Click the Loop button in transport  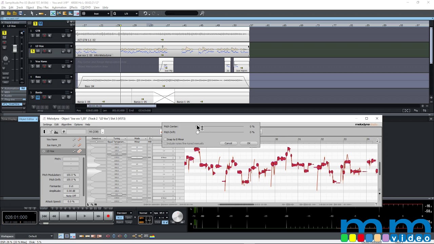pyautogui.click(x=129, y=222)
